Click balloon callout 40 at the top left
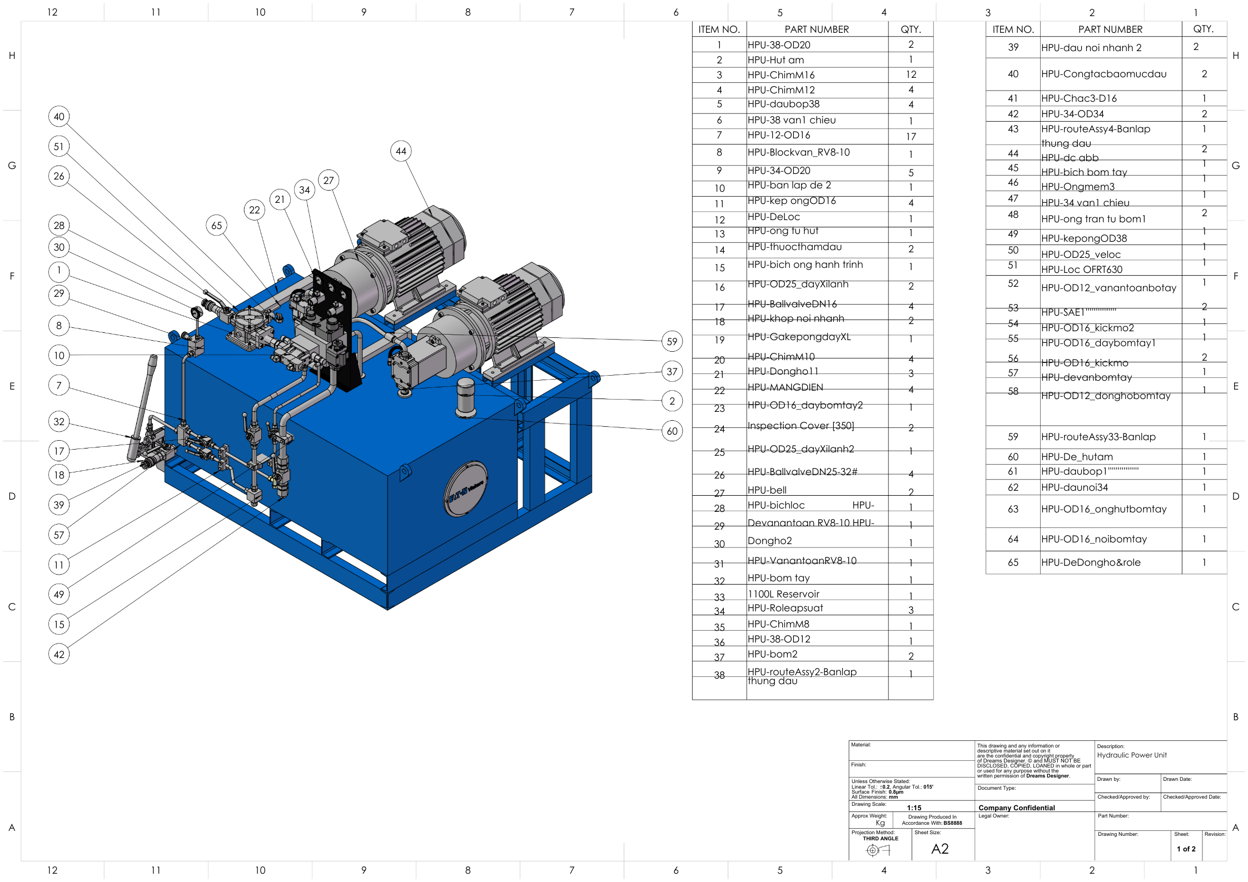1248x882 pixels. [59, 117]
